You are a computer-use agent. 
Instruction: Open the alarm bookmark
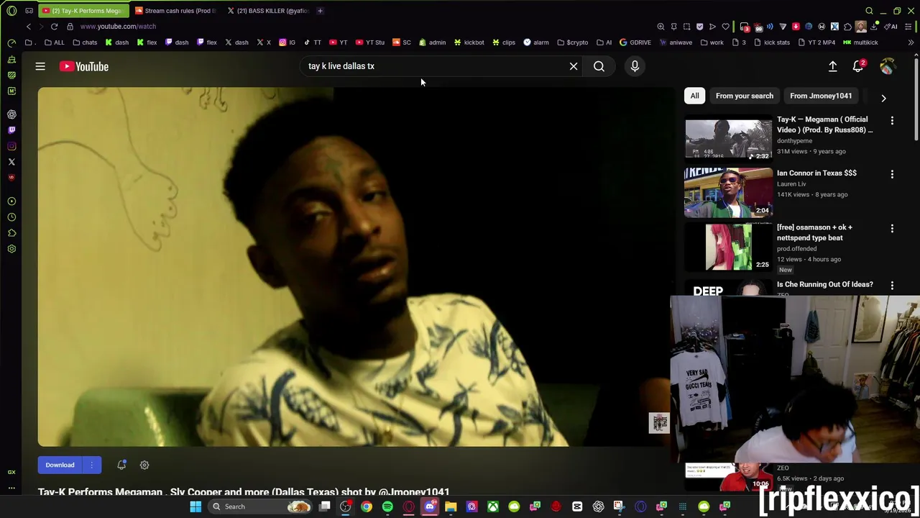(536, 42)
